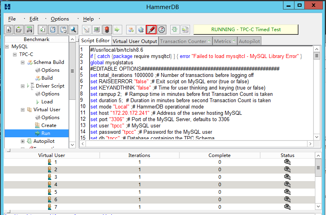The width and height of the screenshot is (326, 215).
Task: Collapse the Virtual User tree node
Action: point(23,110)
